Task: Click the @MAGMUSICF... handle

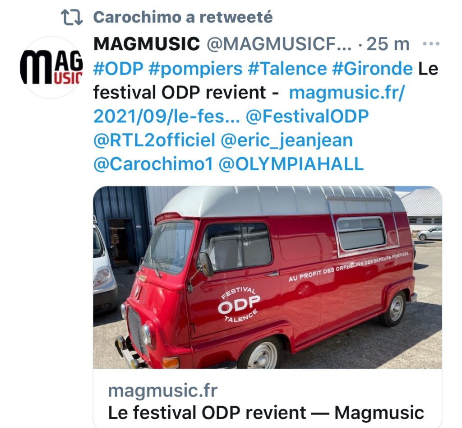Action: 279,44
